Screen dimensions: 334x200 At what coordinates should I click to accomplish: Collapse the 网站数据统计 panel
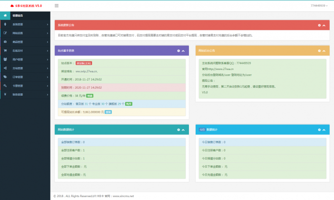point(183,130)
